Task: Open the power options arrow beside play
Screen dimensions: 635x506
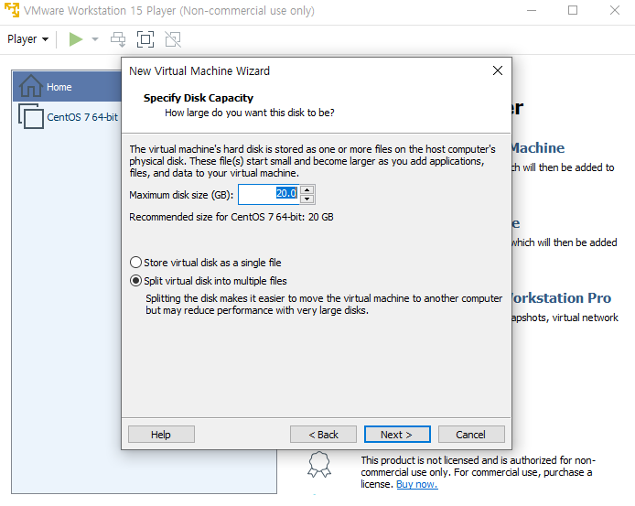Action: [95, 39]
